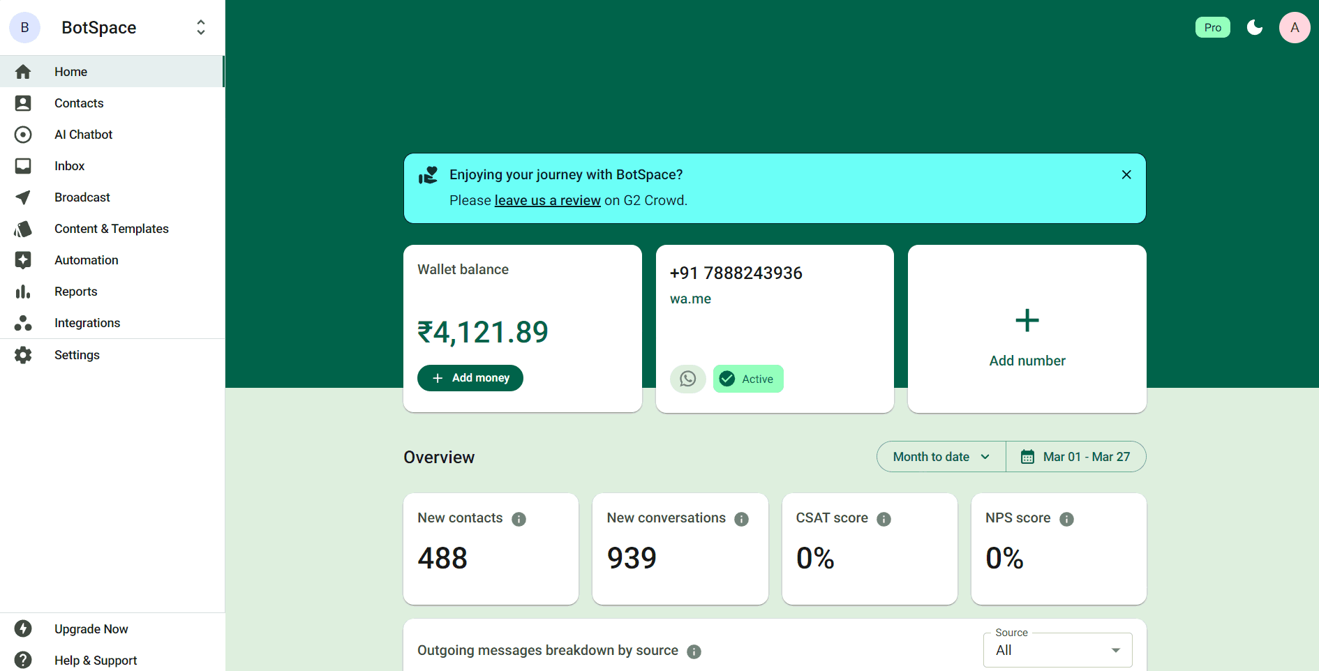Click the WhatsApp icon on number card
The height and width of the screenshot is (671, 1319).
[x=688, y=379]
